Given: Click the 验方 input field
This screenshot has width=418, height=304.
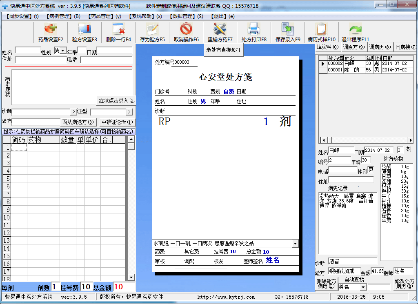Looking at the screenshot, I should click(x=36, y=122).
